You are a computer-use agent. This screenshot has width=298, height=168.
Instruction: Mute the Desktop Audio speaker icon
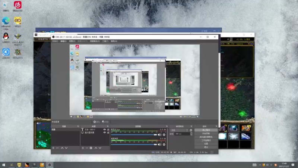(159, 144)
